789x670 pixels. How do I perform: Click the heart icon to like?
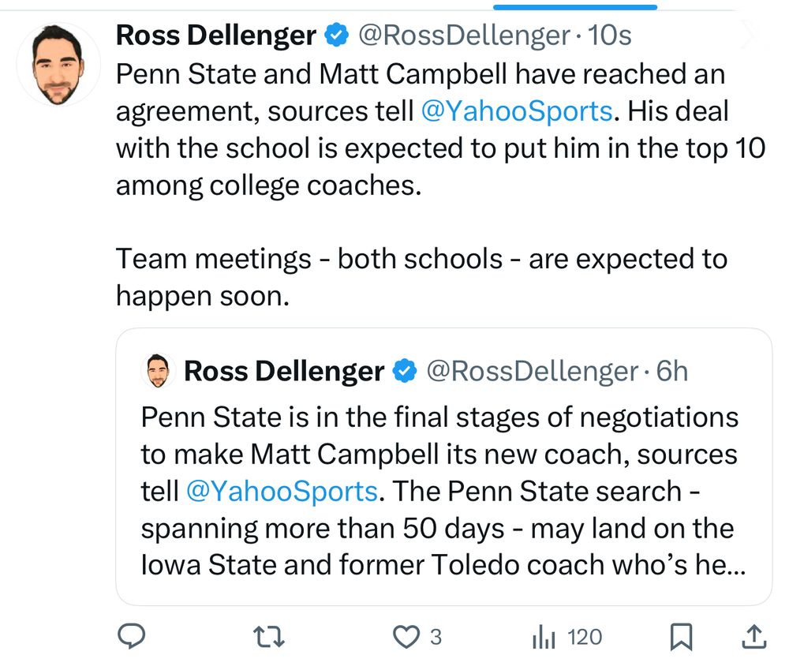tap(408, 636)
